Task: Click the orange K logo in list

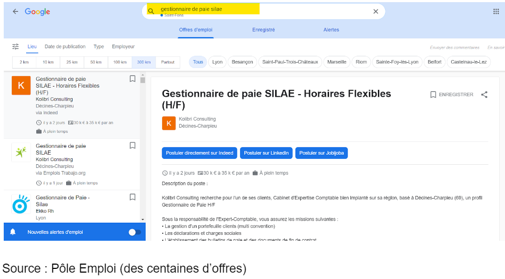Action: coord(21,86)
